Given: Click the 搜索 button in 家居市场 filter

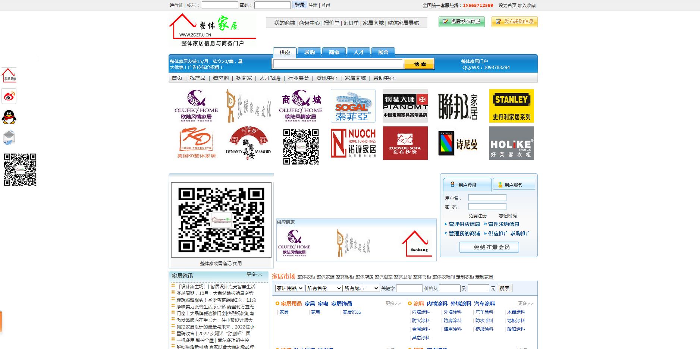Looking at the screenshot, I should coord(505,288).
